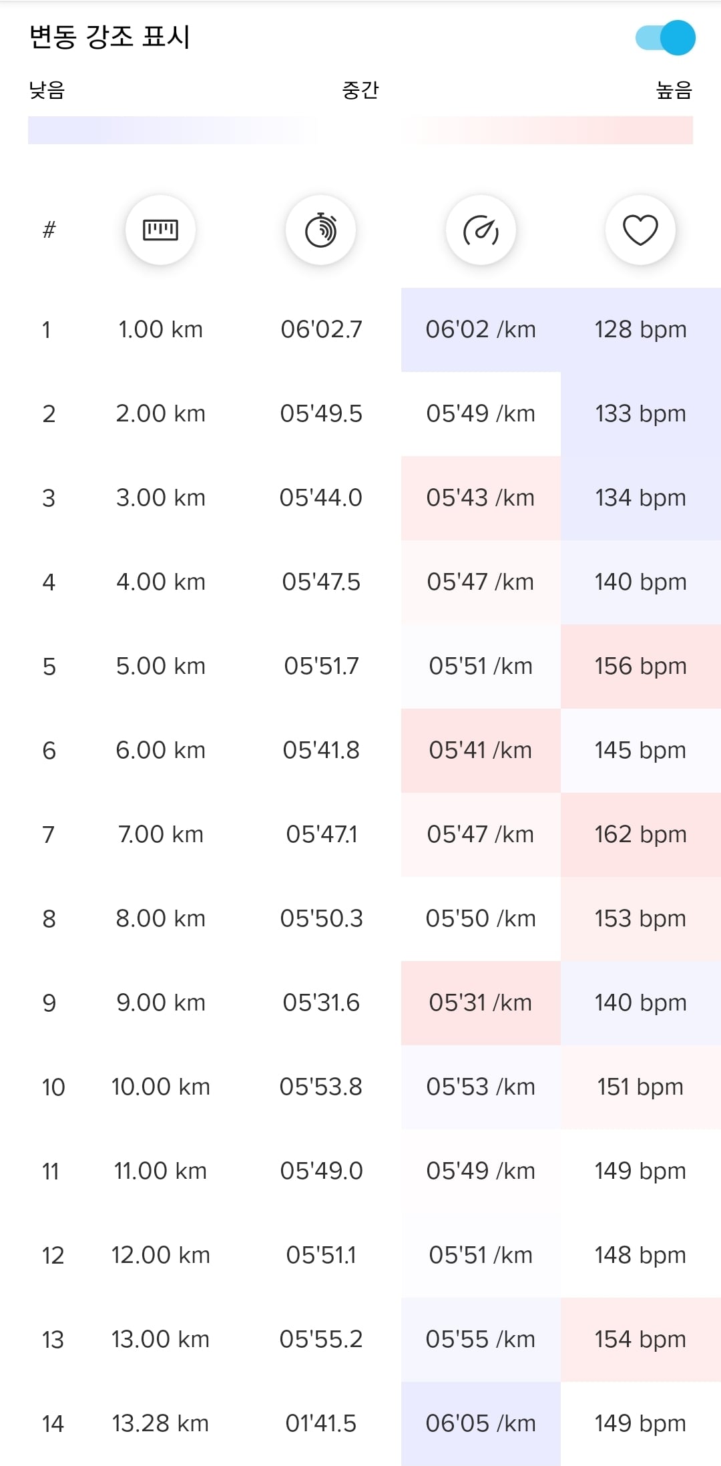The image size is (721, 1466).
Task: Click the pace speedometer column icon
Action: pyautogui.click(x=481, y=230)
